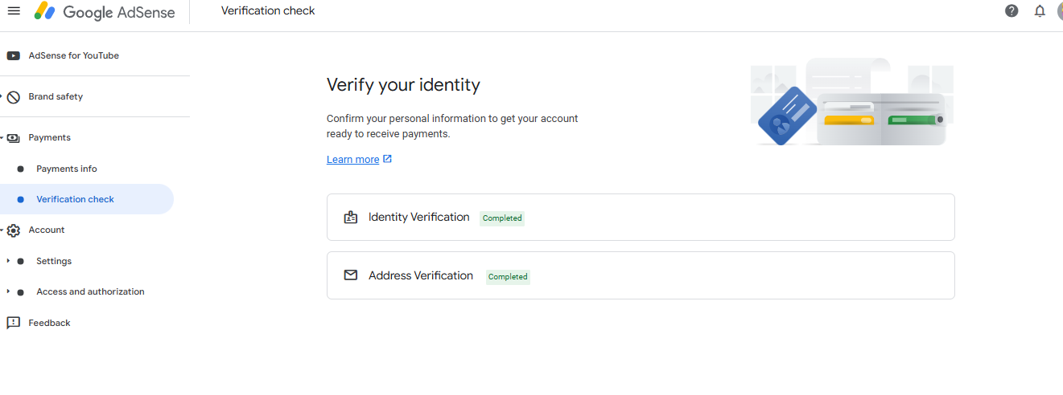Click the YouTube icon in sidebar
1063x395 pixels.
13,55
